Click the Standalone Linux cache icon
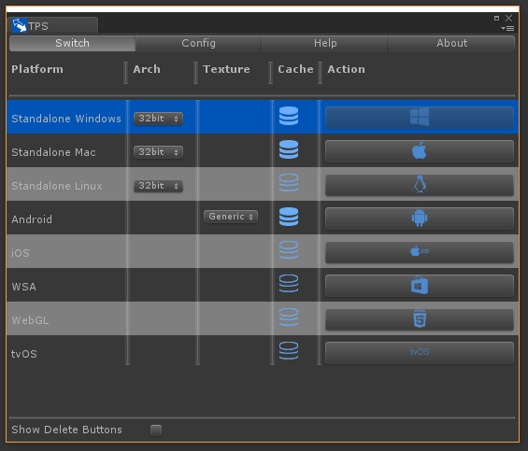The image size is (528, 451). 289,183
